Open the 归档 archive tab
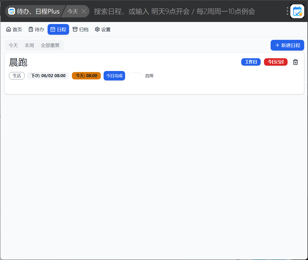The width and height of the screenshot is (308, 260). click(x=81, y=29)
